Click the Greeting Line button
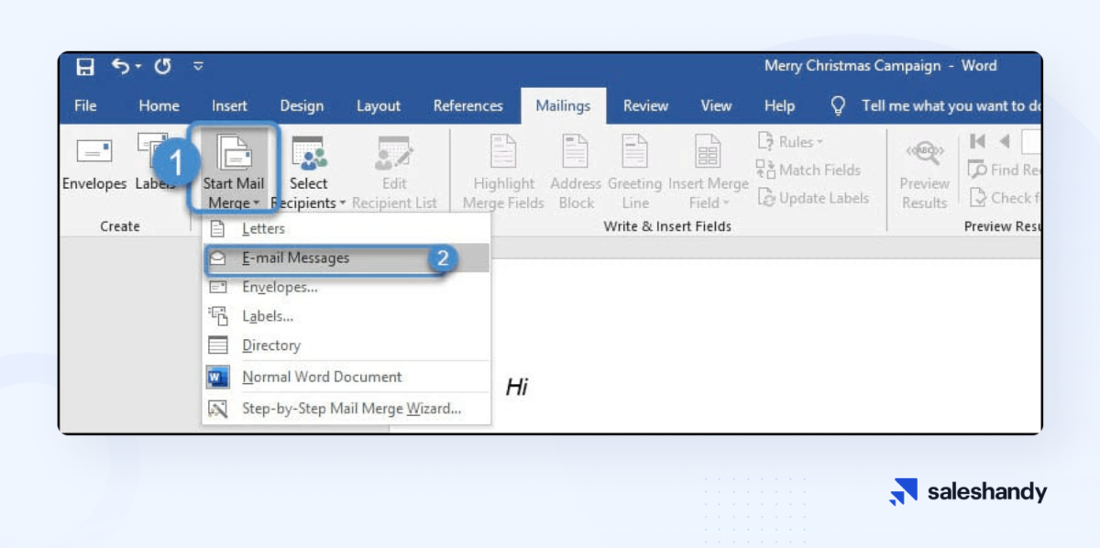The width and height of the screenshot is (1100, 548). (x=634, y=170)
